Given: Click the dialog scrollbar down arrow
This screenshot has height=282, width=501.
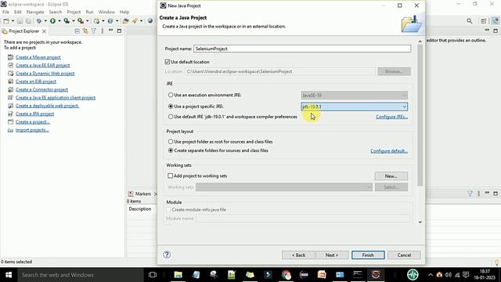Looking at the screenshot, I should (x=420, y=222).
